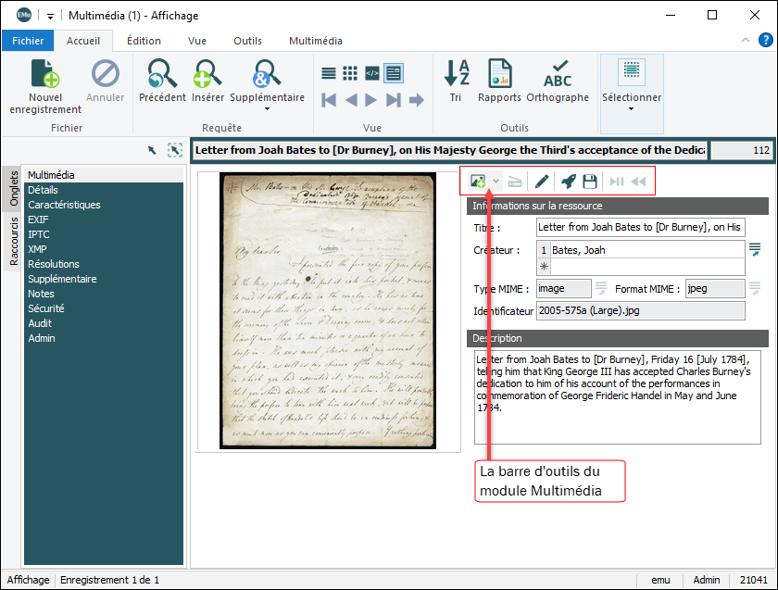The image size is (778, 590).
Task: Switch to list view icon
Action: pyautogui.click(x=329, y=73)
